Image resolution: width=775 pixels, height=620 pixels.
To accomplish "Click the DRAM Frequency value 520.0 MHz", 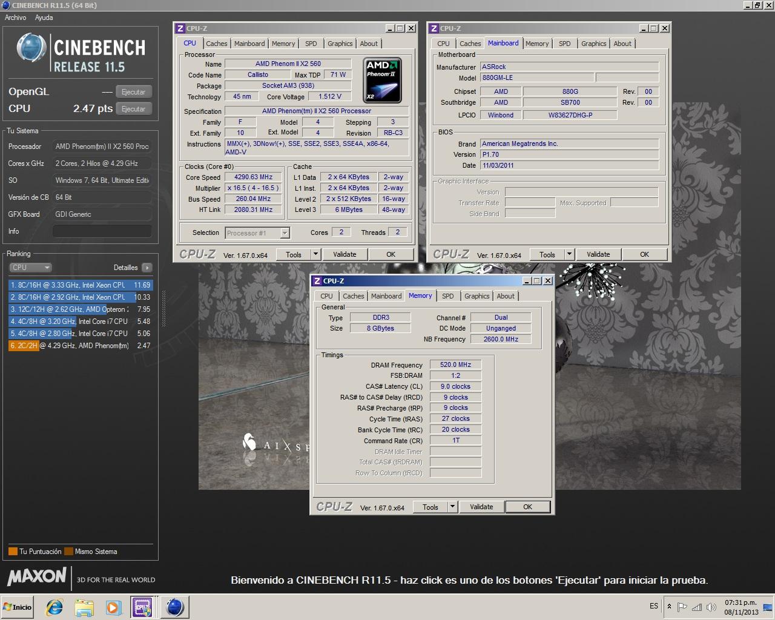I will 455,365.
